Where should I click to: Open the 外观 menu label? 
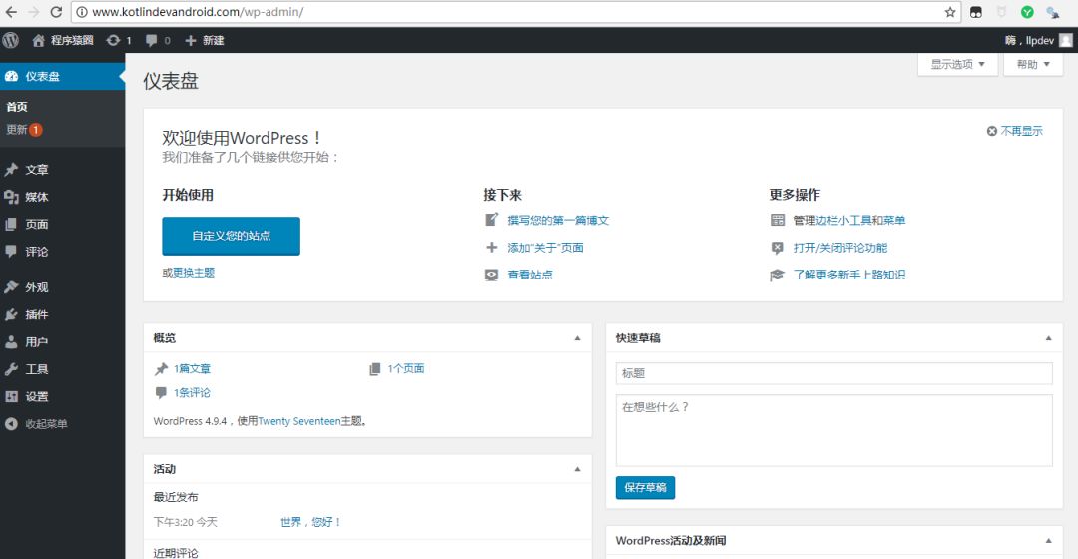[x=37, y=287]
